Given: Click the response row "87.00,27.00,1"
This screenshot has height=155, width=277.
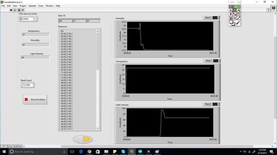Looking at the screenshot, I should coord(67,70).
